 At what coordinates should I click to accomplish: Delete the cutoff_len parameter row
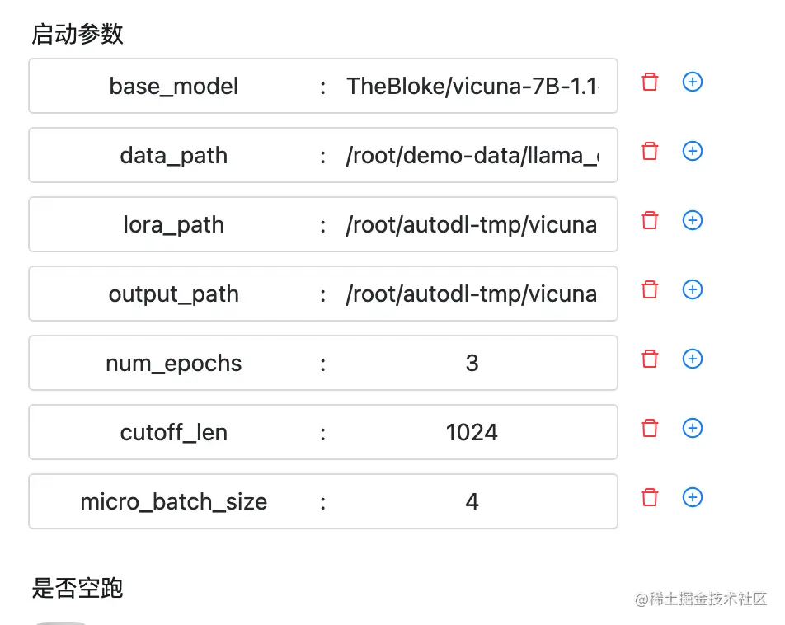coord(650,428)
